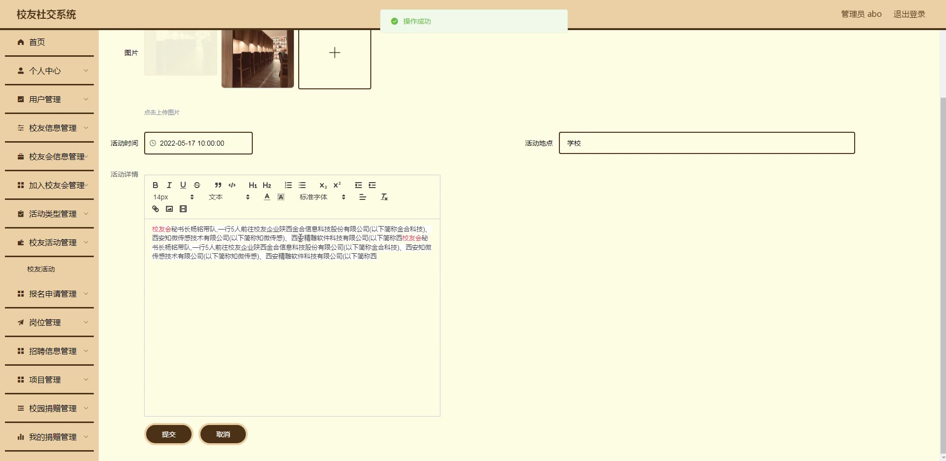Open text color picker
Image resolution: width=946 pixels, height=461 pixels.
pos(267,197)
